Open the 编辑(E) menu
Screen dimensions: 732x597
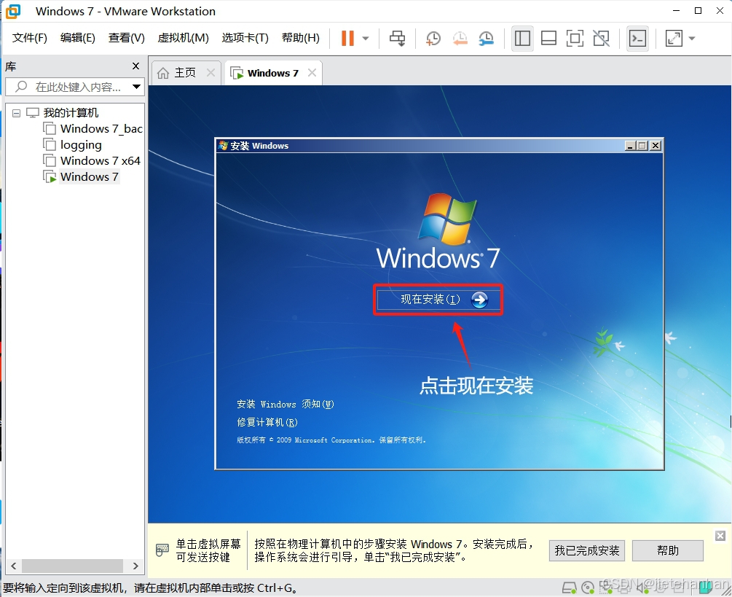click(77, 38)
